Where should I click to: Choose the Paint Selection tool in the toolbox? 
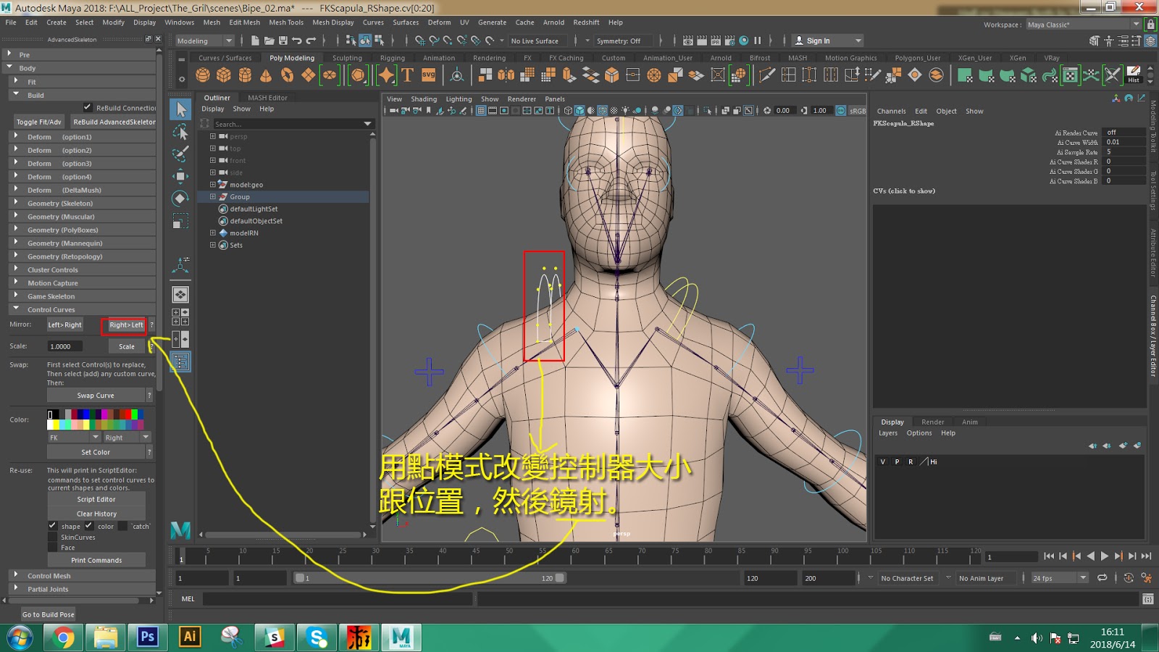point(180,154)
